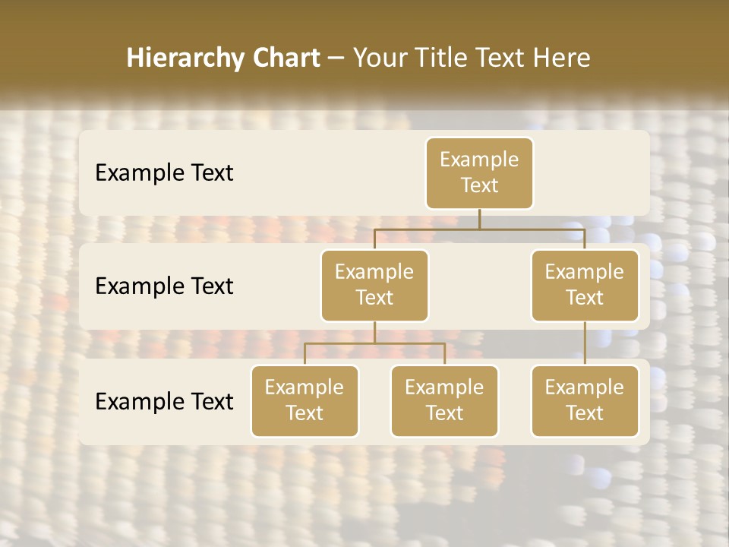Click the left box in the second level
Screen dimensions: 729x547
tap(374, 285)
